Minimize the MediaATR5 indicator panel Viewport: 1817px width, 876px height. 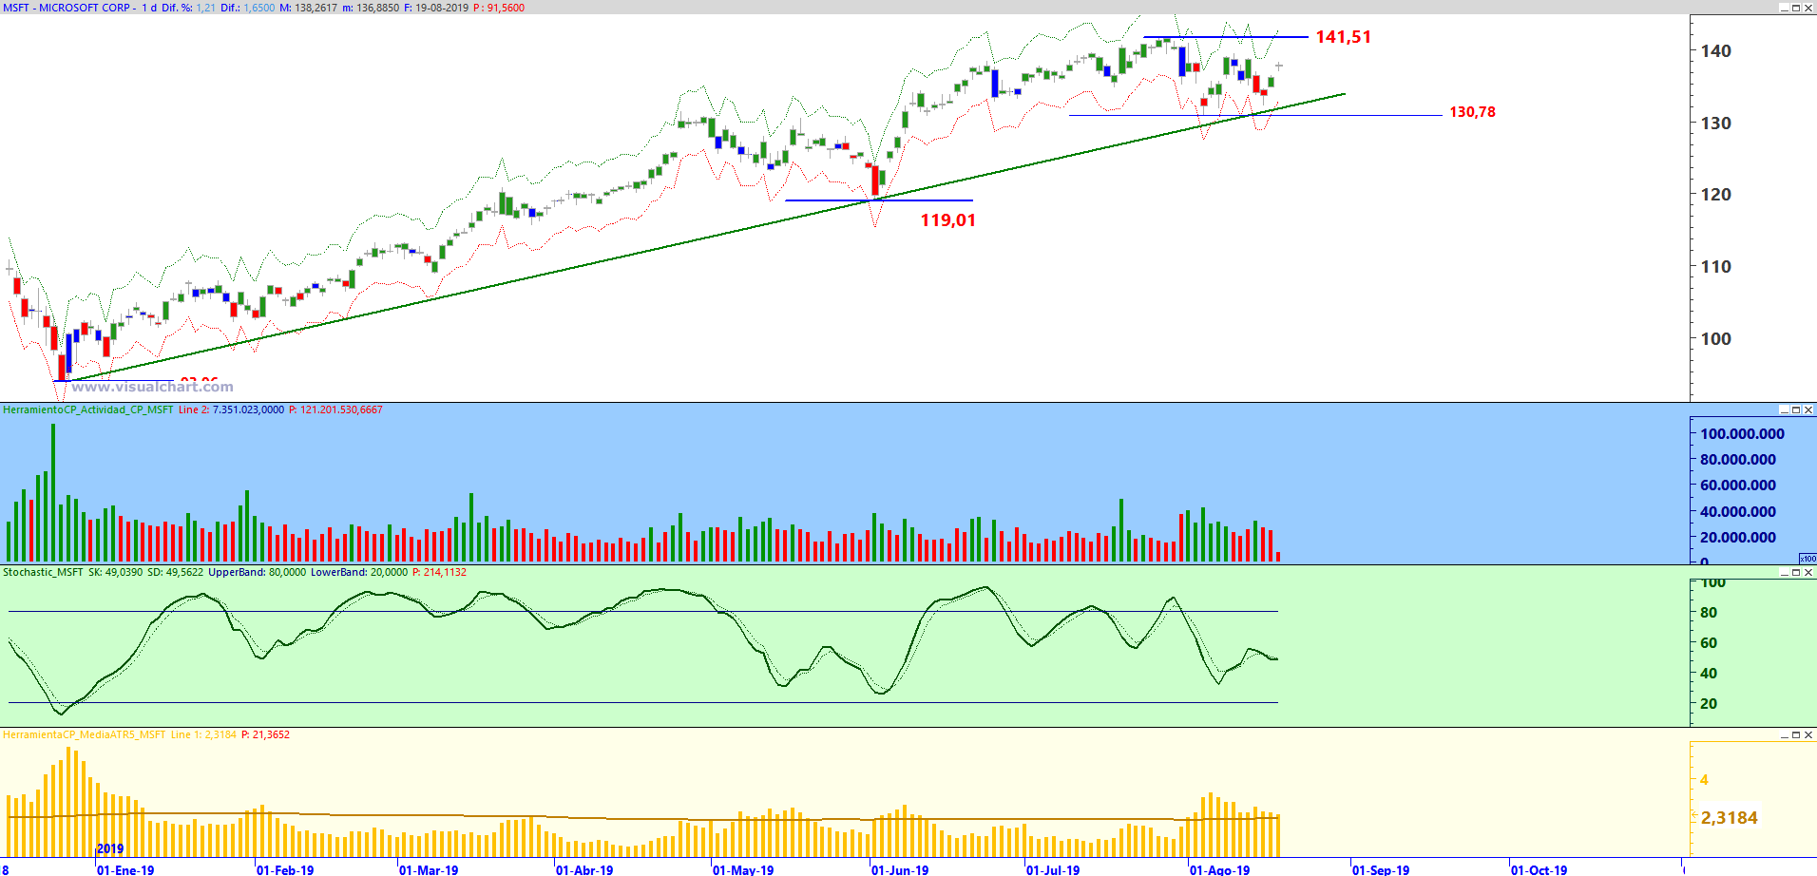pos(1784,734)
